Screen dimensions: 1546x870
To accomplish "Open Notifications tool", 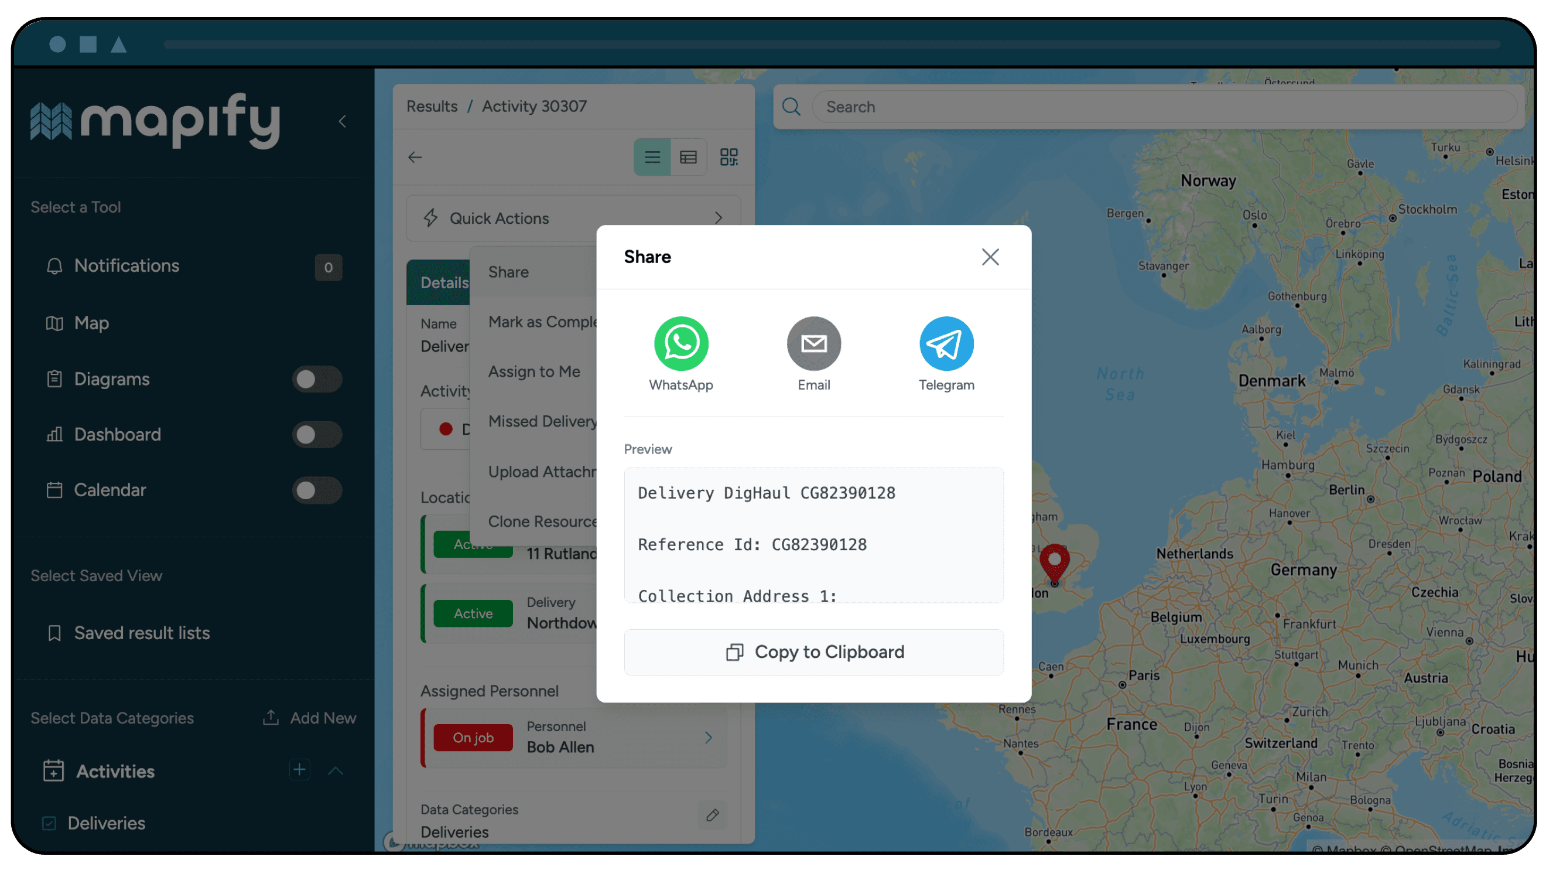I will tap(126, 266).
